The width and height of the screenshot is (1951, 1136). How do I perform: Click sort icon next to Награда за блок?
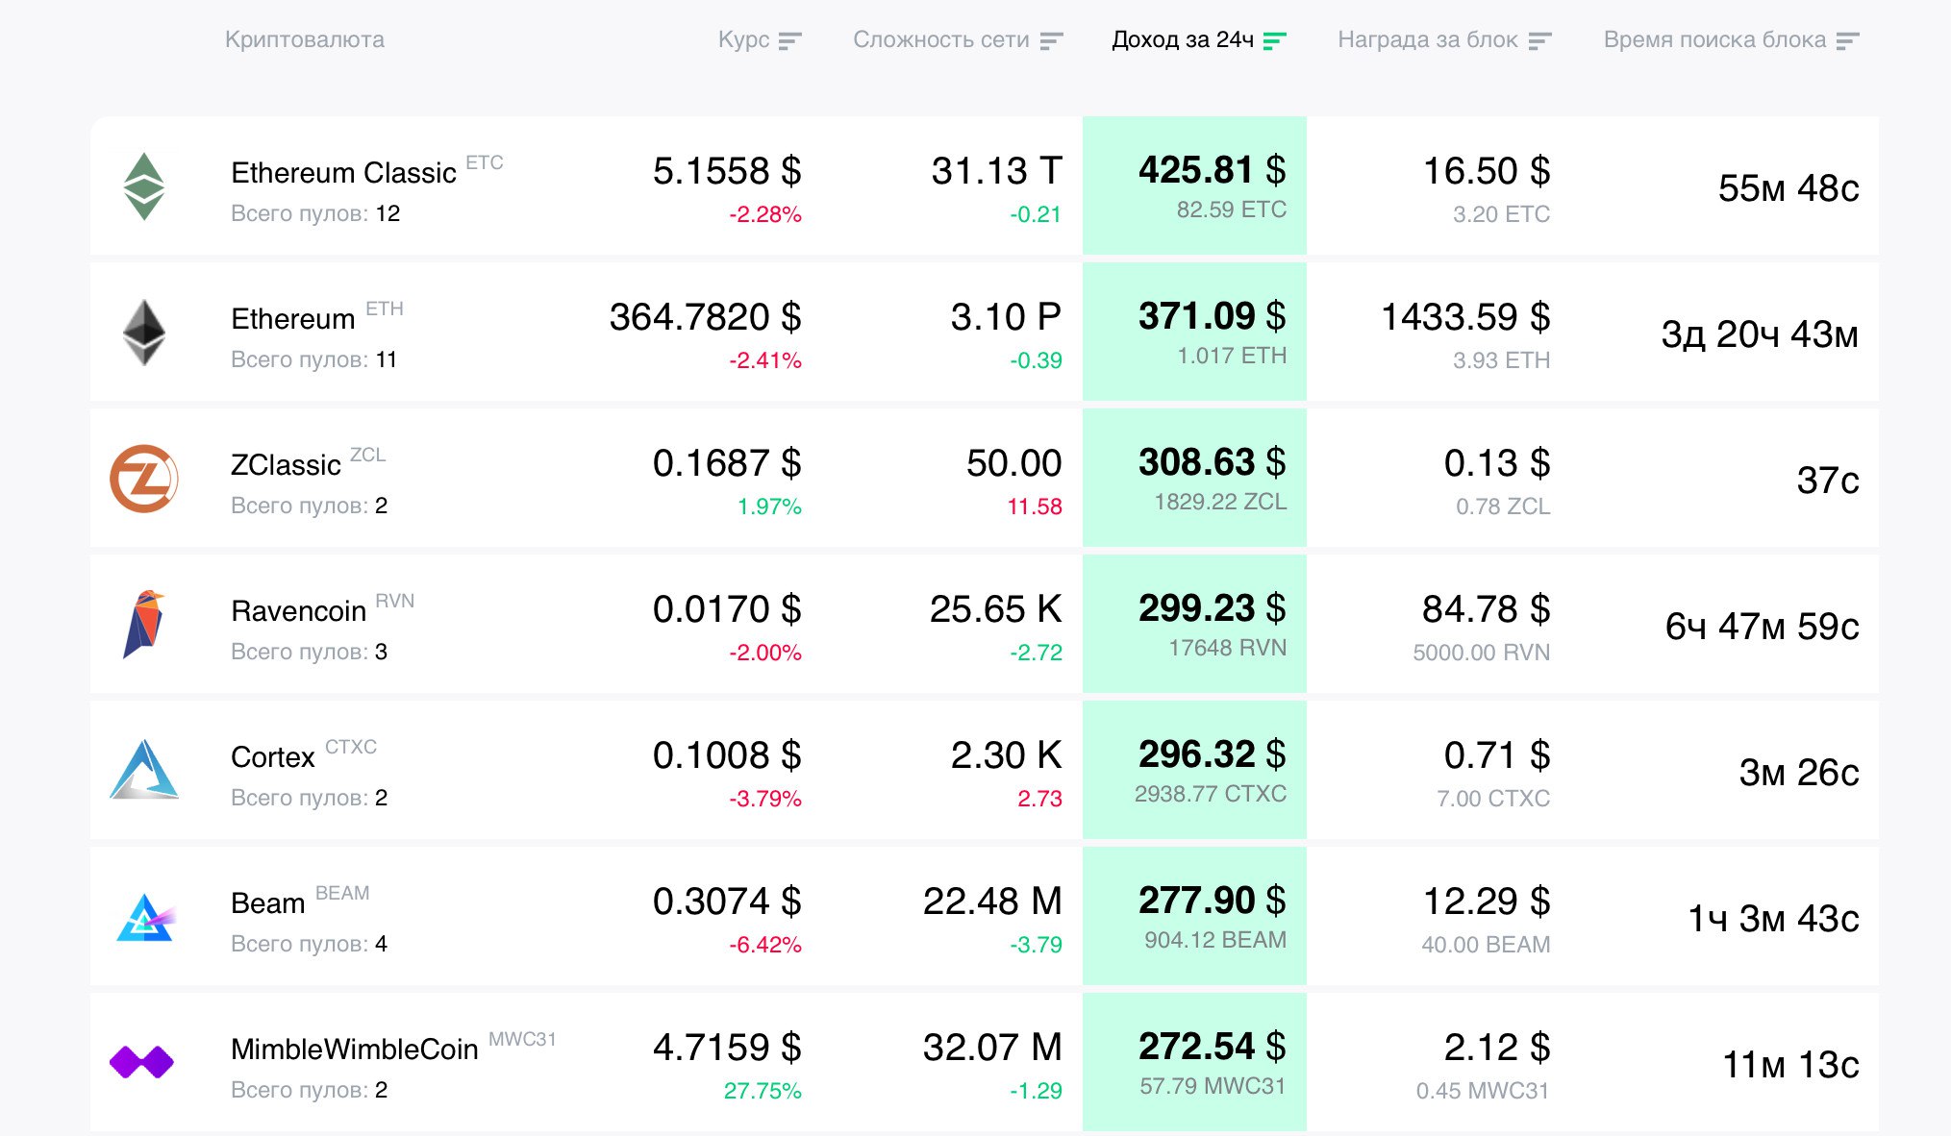(x=1539, y=40)
